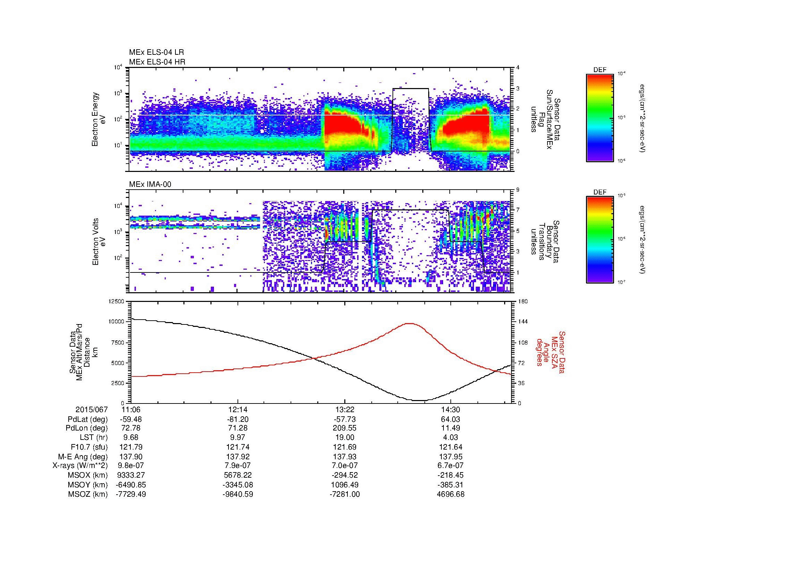Click the SZA axis tick '108'
The width and height of the screenshot is (811, 573).
pos(523,342)
